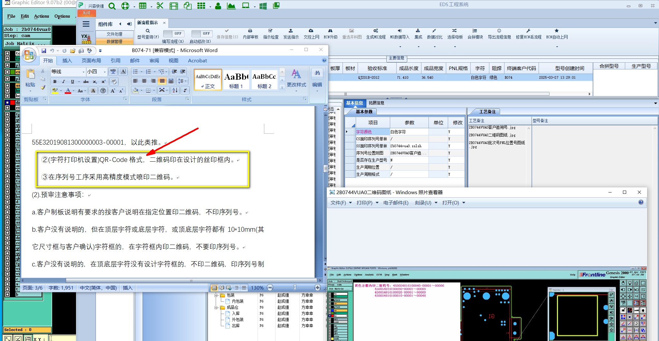Select Draft view in Word status bar

click(x=244, y=288)
